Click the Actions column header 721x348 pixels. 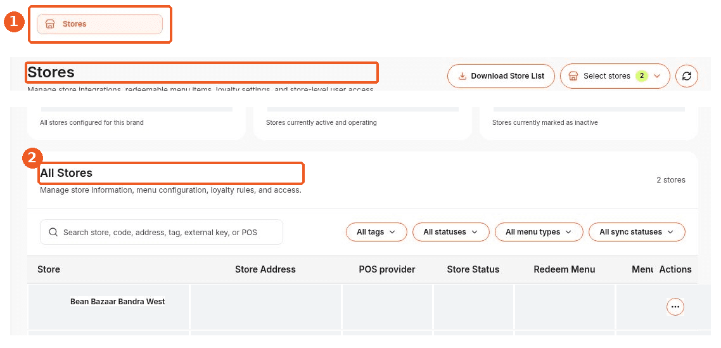pos(675,269)
